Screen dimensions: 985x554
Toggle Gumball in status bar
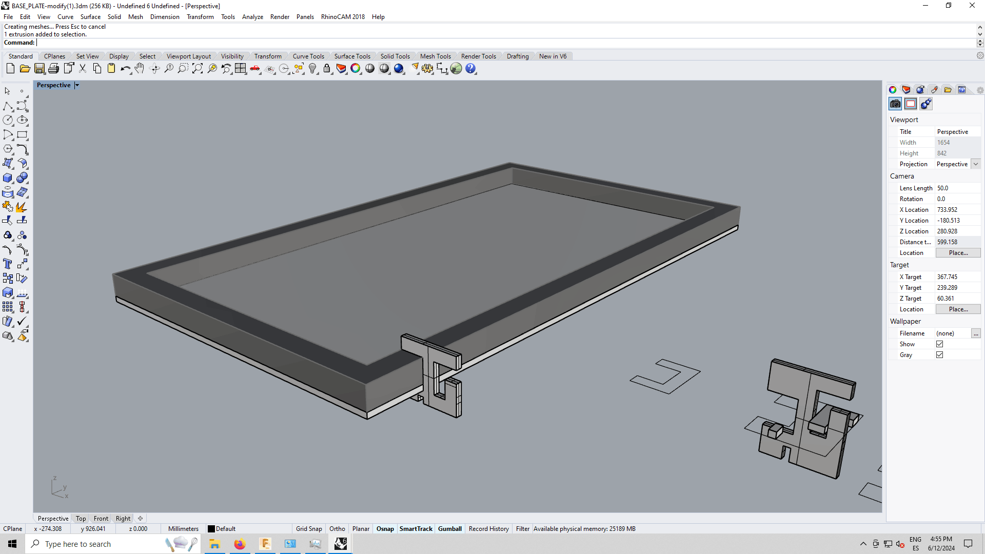click(x=450, y=529)
